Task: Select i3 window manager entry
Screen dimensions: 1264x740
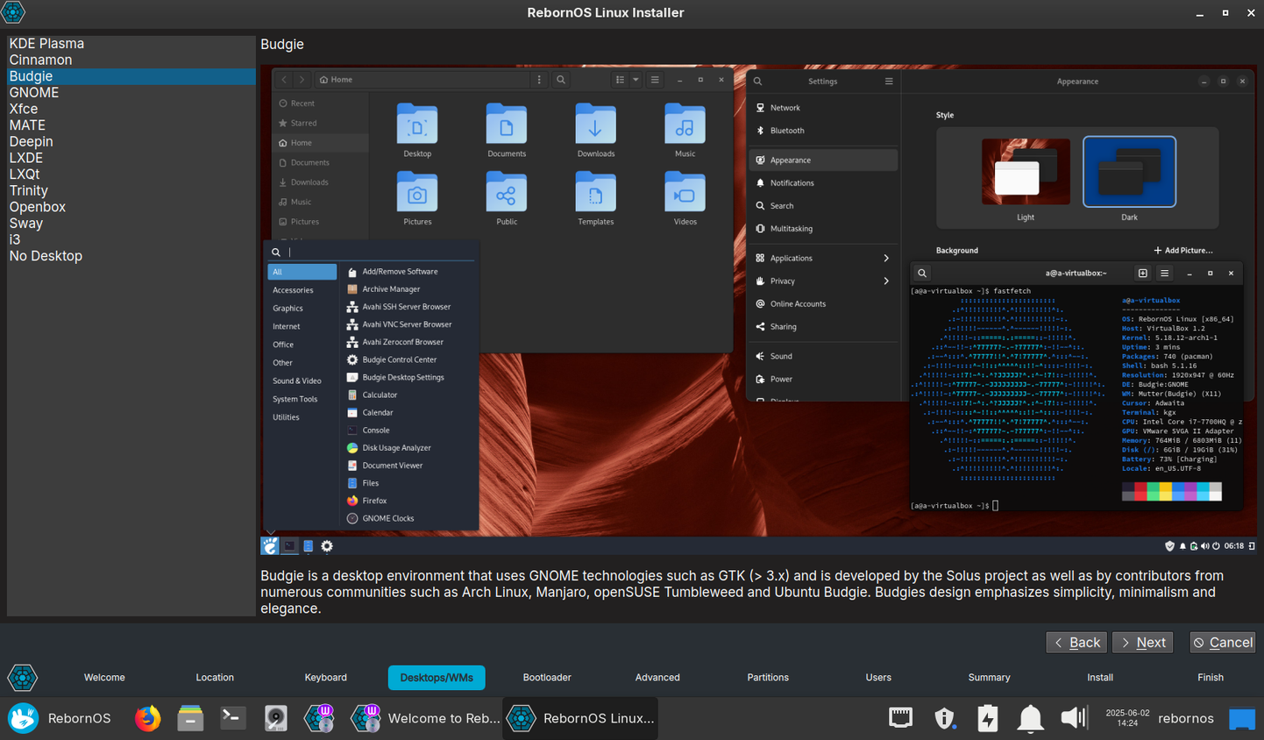Action: coord(131,239)
